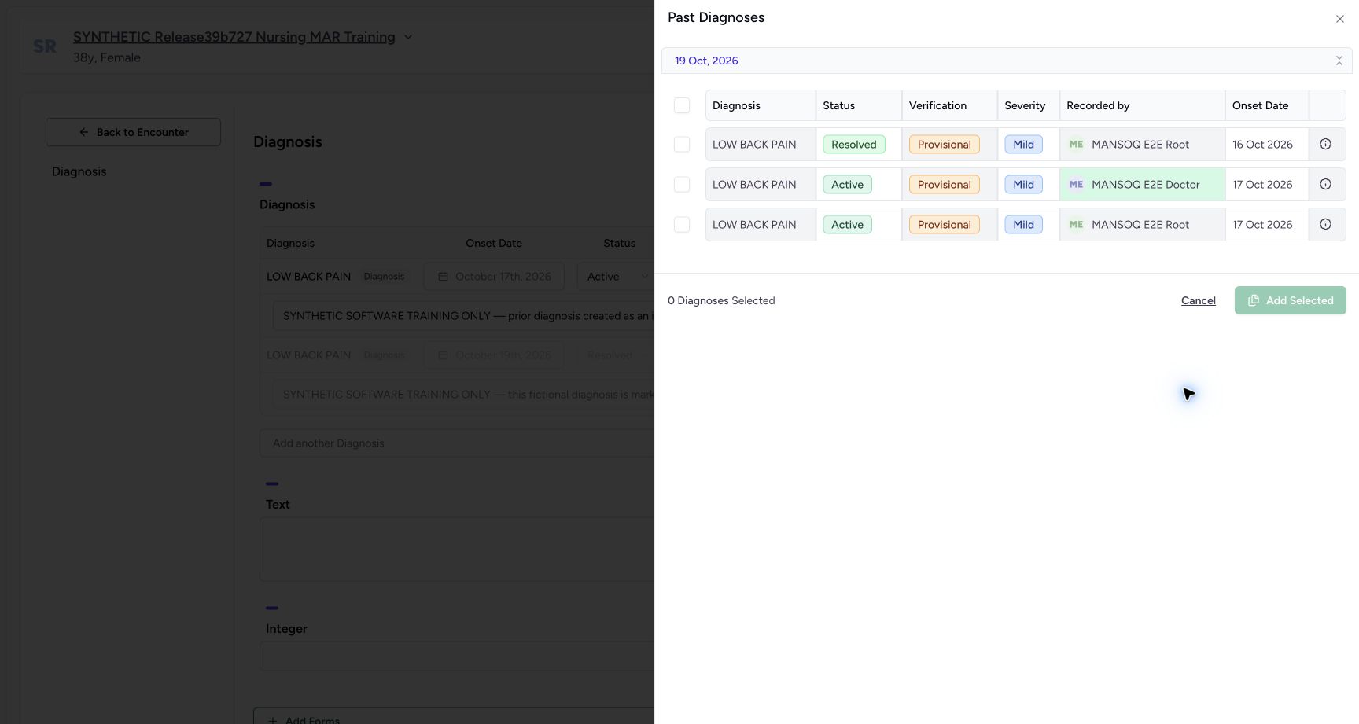
Task: Click the Past Diagnoses heading
Action: click(x=716, y=17)
